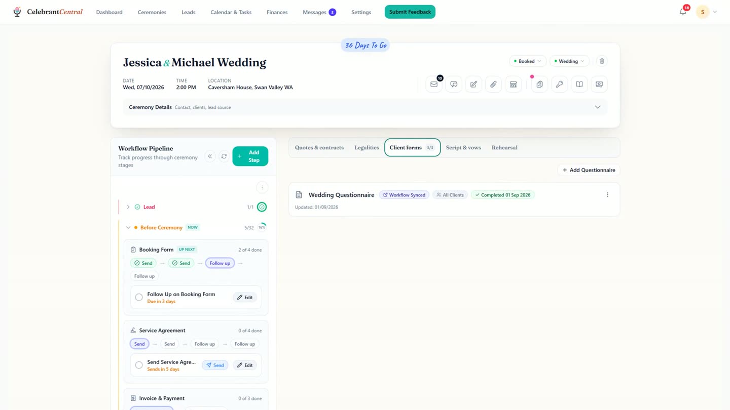Switch to the Legalities tab

coord(367,148)
